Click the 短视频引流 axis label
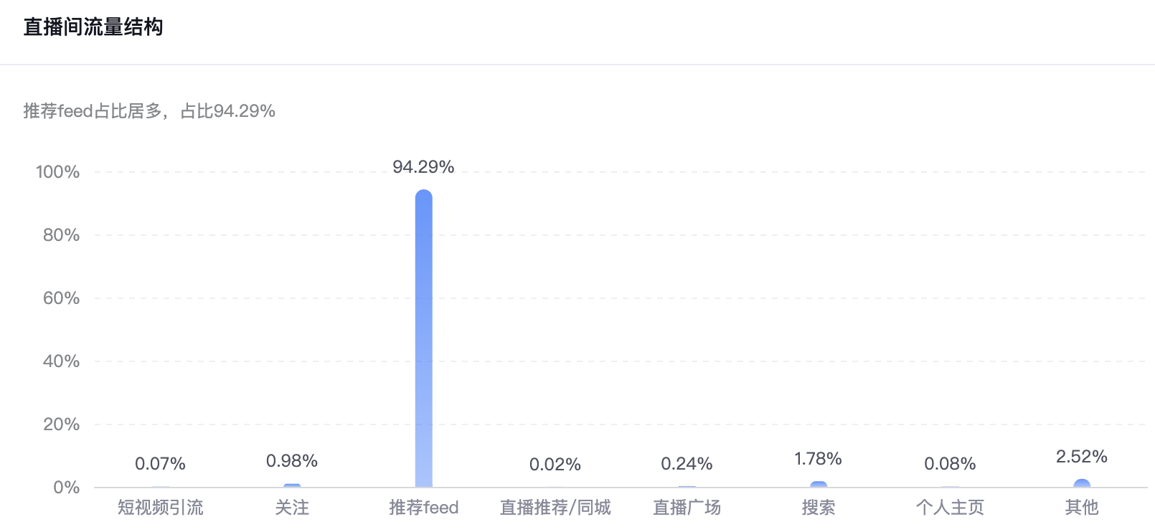This screenshot has height=532, width=1155. (160, 508)
